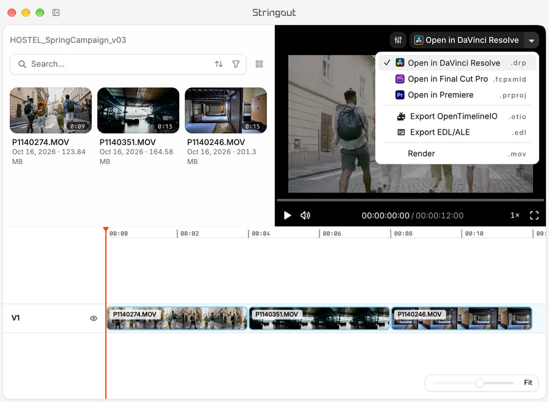
Task: Minimize the Stringout window
Action: (26, 13)
